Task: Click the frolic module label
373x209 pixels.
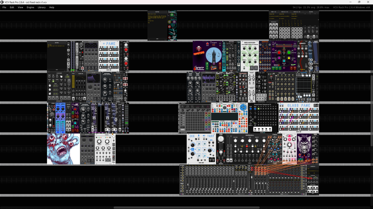Action: 58,104
